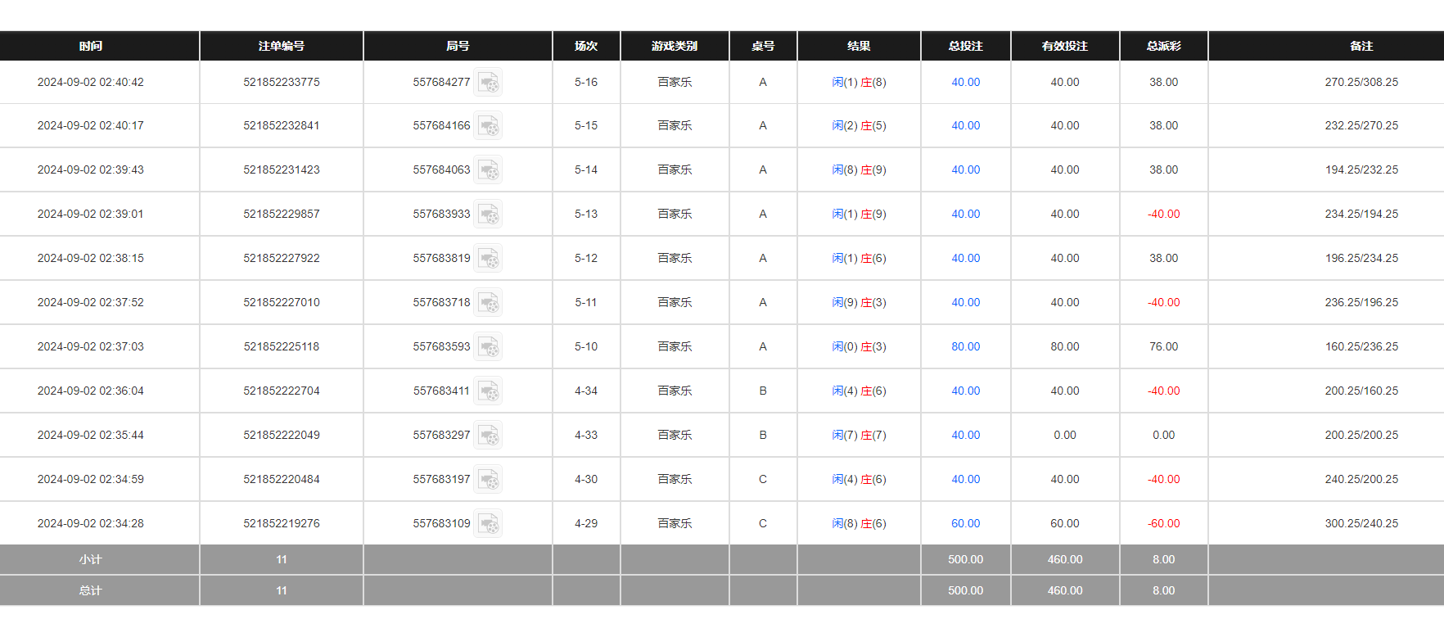Select bet order number 521852233775
Screen dimensions: 1444x619
(281, 83)
